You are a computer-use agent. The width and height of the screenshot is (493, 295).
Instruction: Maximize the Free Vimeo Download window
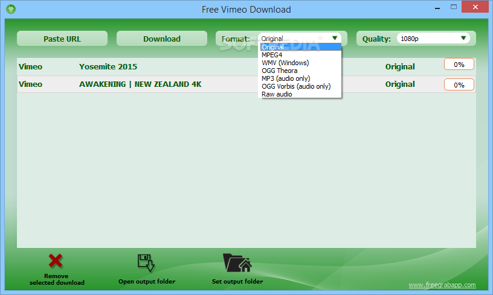(453, 7)
